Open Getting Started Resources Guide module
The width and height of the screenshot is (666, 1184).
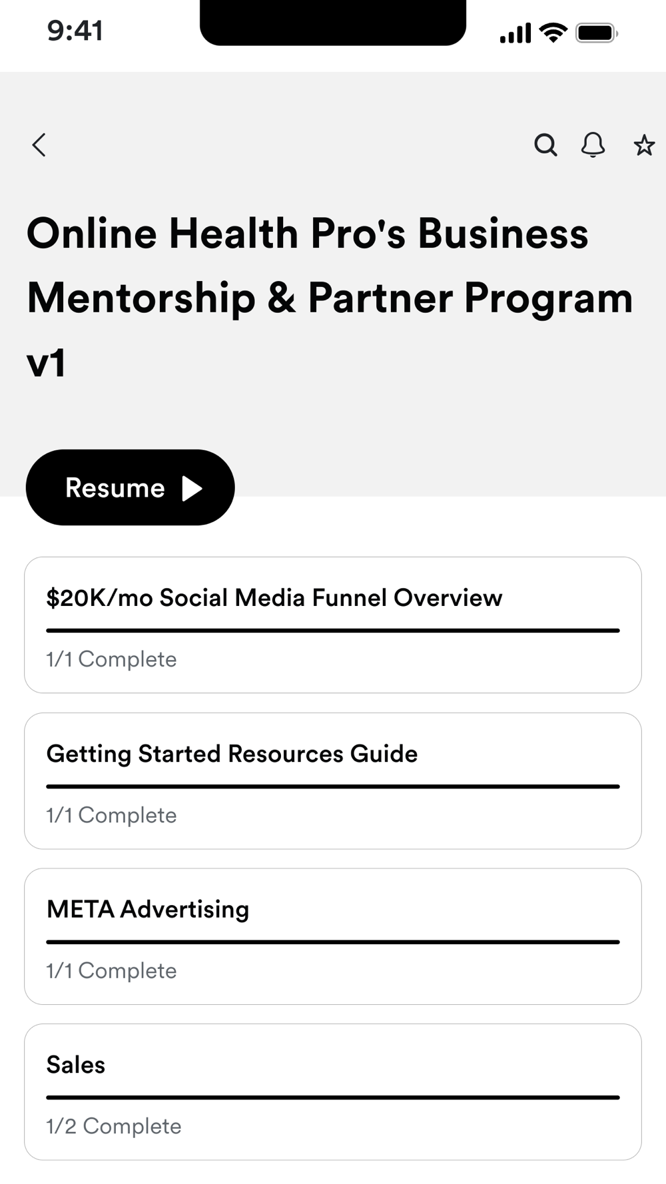coord(232,753)
